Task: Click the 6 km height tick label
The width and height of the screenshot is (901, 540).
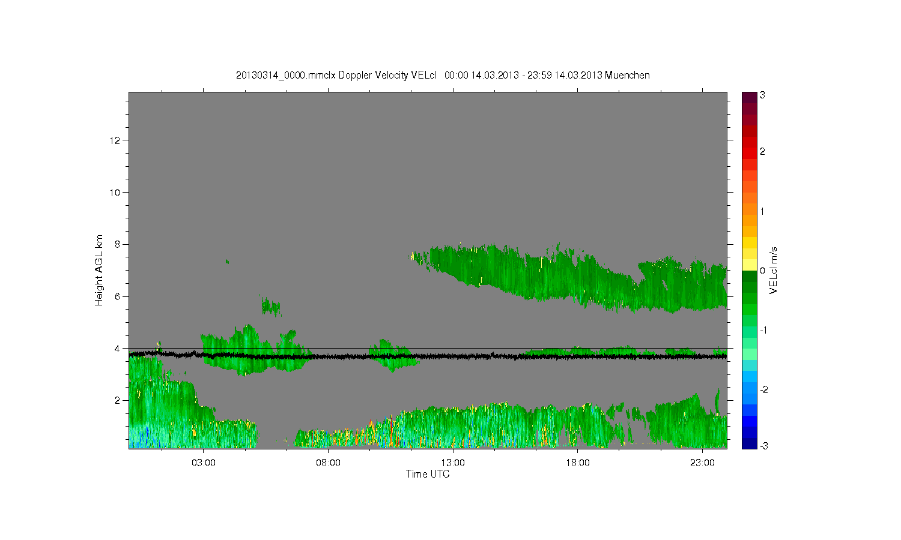Action: [x=118, y=296]
